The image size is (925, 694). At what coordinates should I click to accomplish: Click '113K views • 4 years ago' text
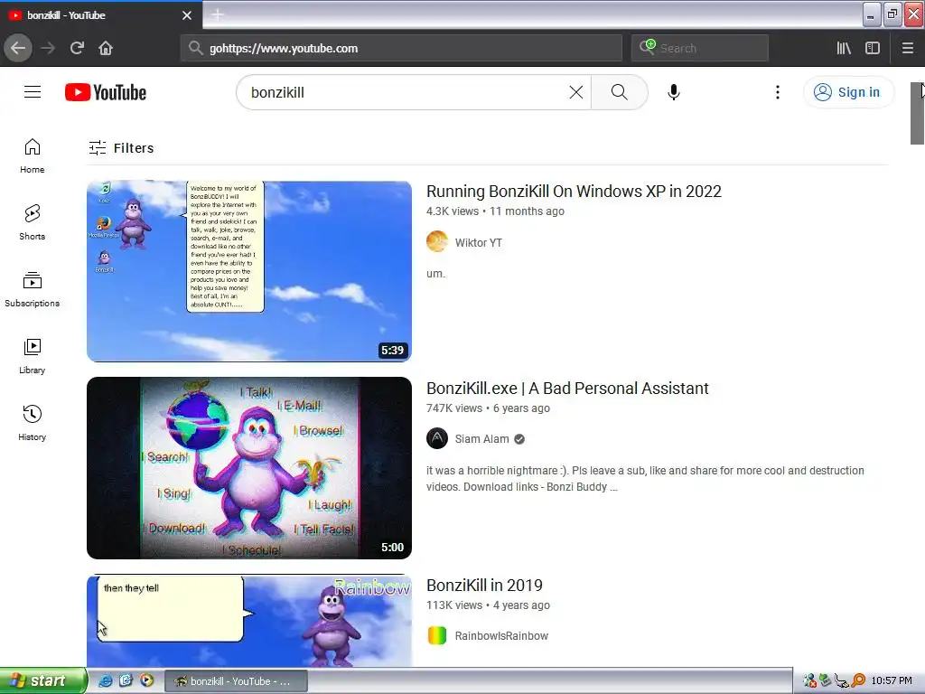tap(488, 605)
